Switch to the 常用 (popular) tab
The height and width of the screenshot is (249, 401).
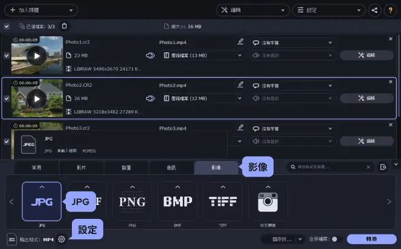[36, 168]
